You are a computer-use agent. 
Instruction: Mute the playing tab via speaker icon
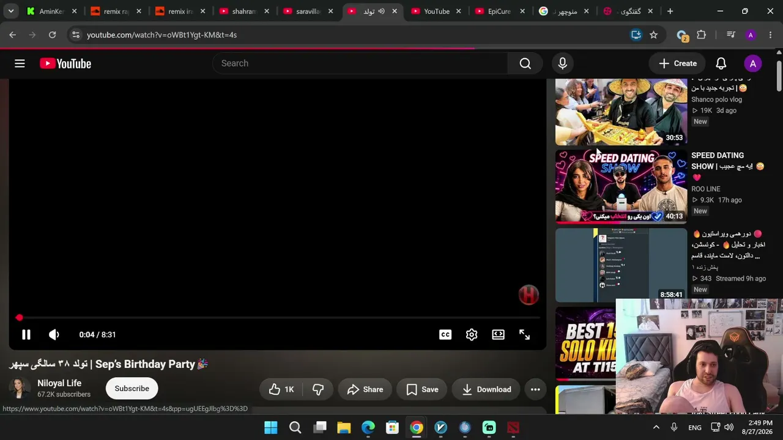(x=381, y=11)
